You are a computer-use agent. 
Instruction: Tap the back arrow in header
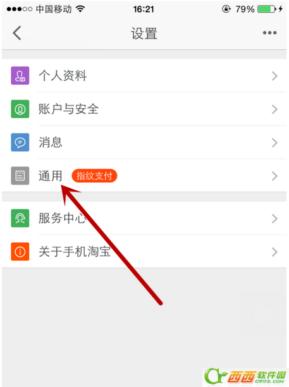[17, 33]
